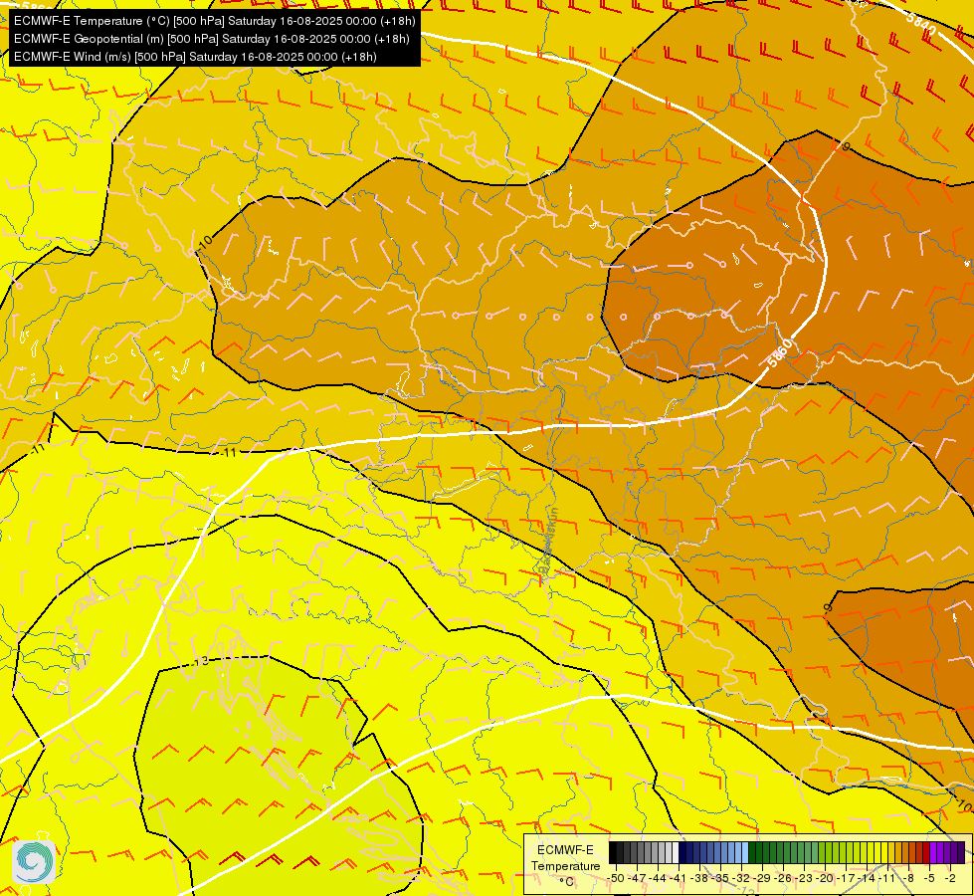The image size is (974, 896).
Task: Select the ECMWF-E Wind 500 hPa header line
Action: (195, 57)
